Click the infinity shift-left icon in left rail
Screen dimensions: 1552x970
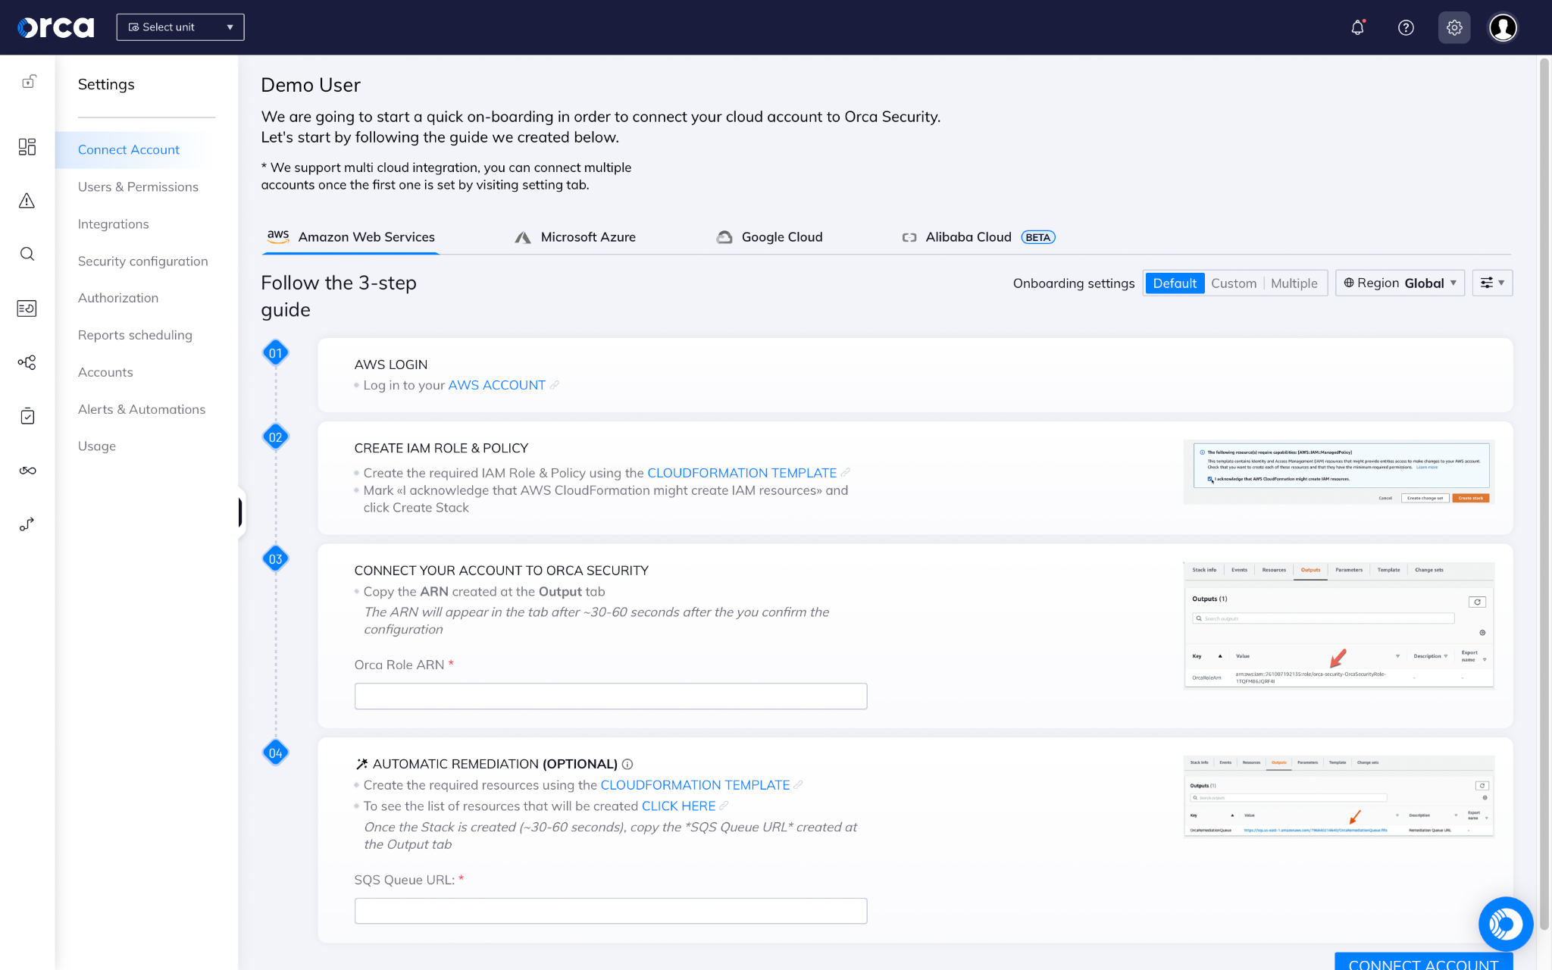27,471
